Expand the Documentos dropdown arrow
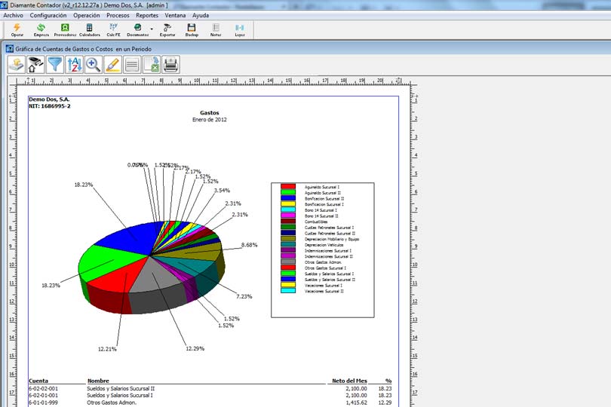 coord(152,29)
